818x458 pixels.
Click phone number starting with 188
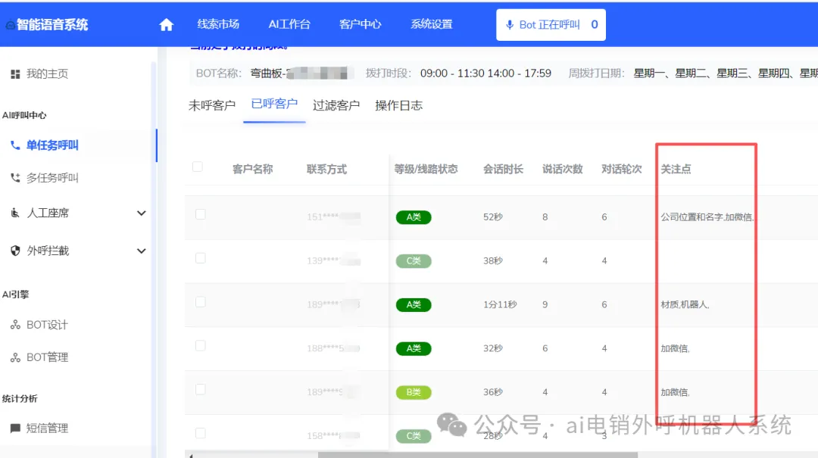(x=333, y=348)
